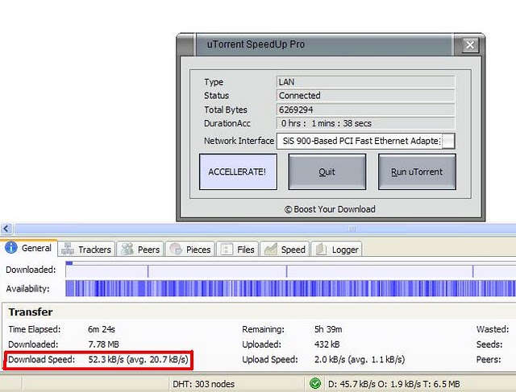Viewport: 516px width, 392px height.
Task: Open the Trackers tab
Action: 86,250
